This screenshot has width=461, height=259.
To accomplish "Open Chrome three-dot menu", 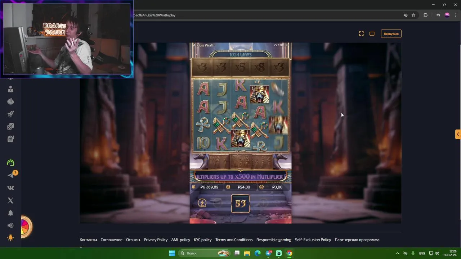I will coord(456,15).
